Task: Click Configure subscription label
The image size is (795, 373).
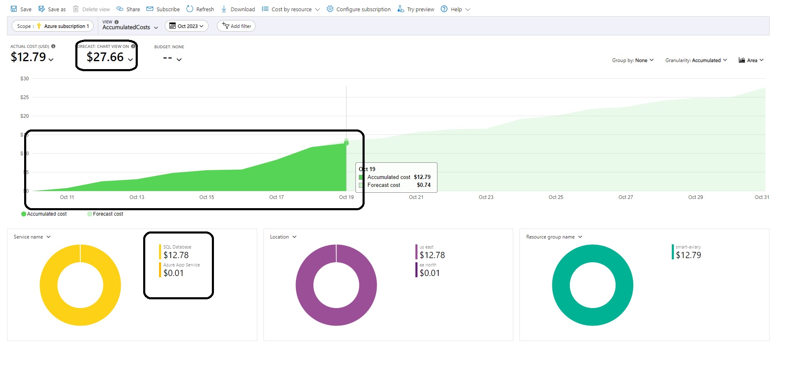Action: click(363, 9)
